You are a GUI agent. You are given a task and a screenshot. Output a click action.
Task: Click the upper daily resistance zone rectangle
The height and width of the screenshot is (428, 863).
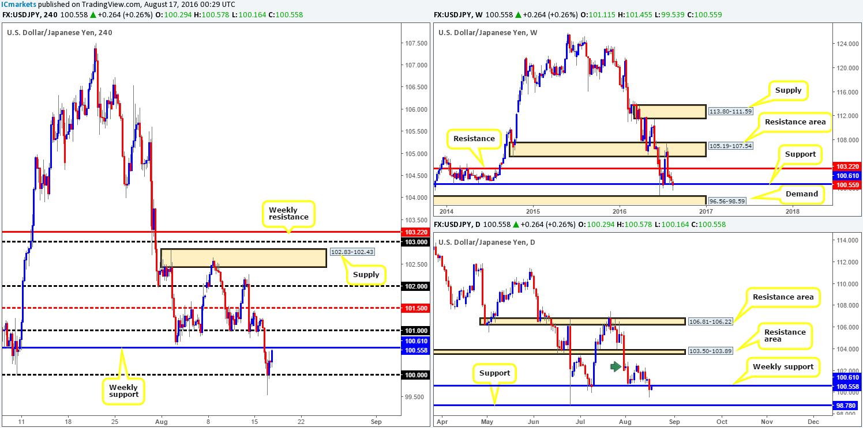pos(582,321)
